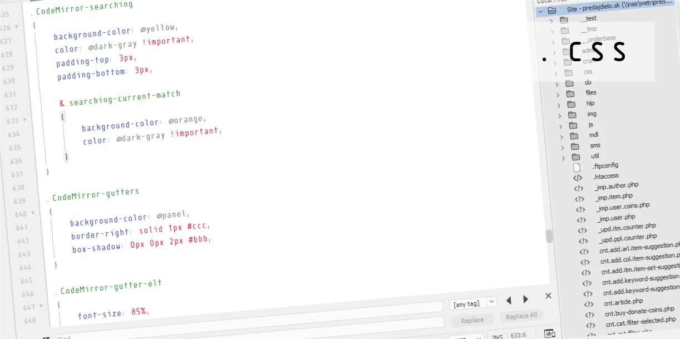Click the INS insert mode indicator
This screenshot has width=680, height=339.
pos(497,337)
